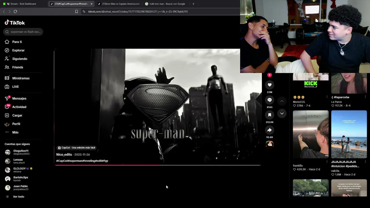Go to the previous video with up chevron
Viewport: 370px width, 208px height.
pos(282,101)
